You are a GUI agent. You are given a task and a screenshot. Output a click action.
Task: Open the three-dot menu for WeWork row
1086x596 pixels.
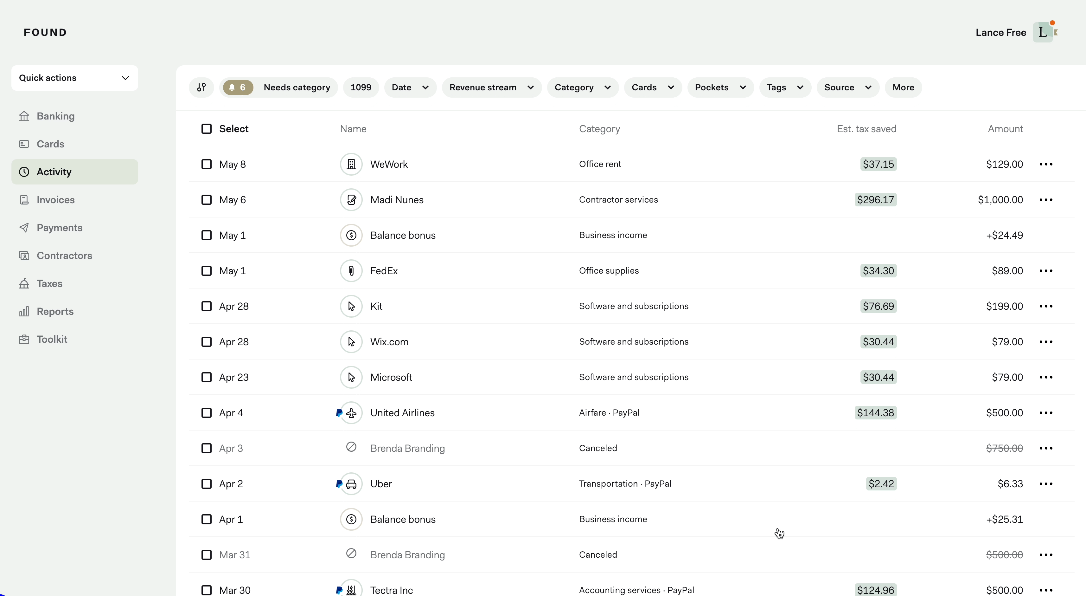click(x=1045, y=164)
